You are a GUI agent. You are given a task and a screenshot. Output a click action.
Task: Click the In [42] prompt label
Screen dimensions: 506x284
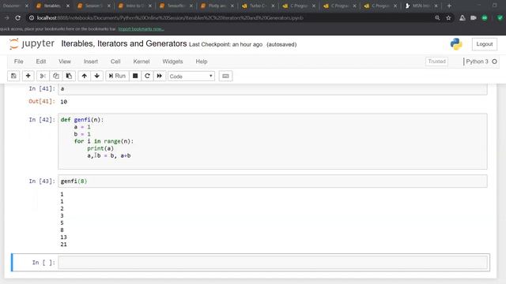point(42,120)
